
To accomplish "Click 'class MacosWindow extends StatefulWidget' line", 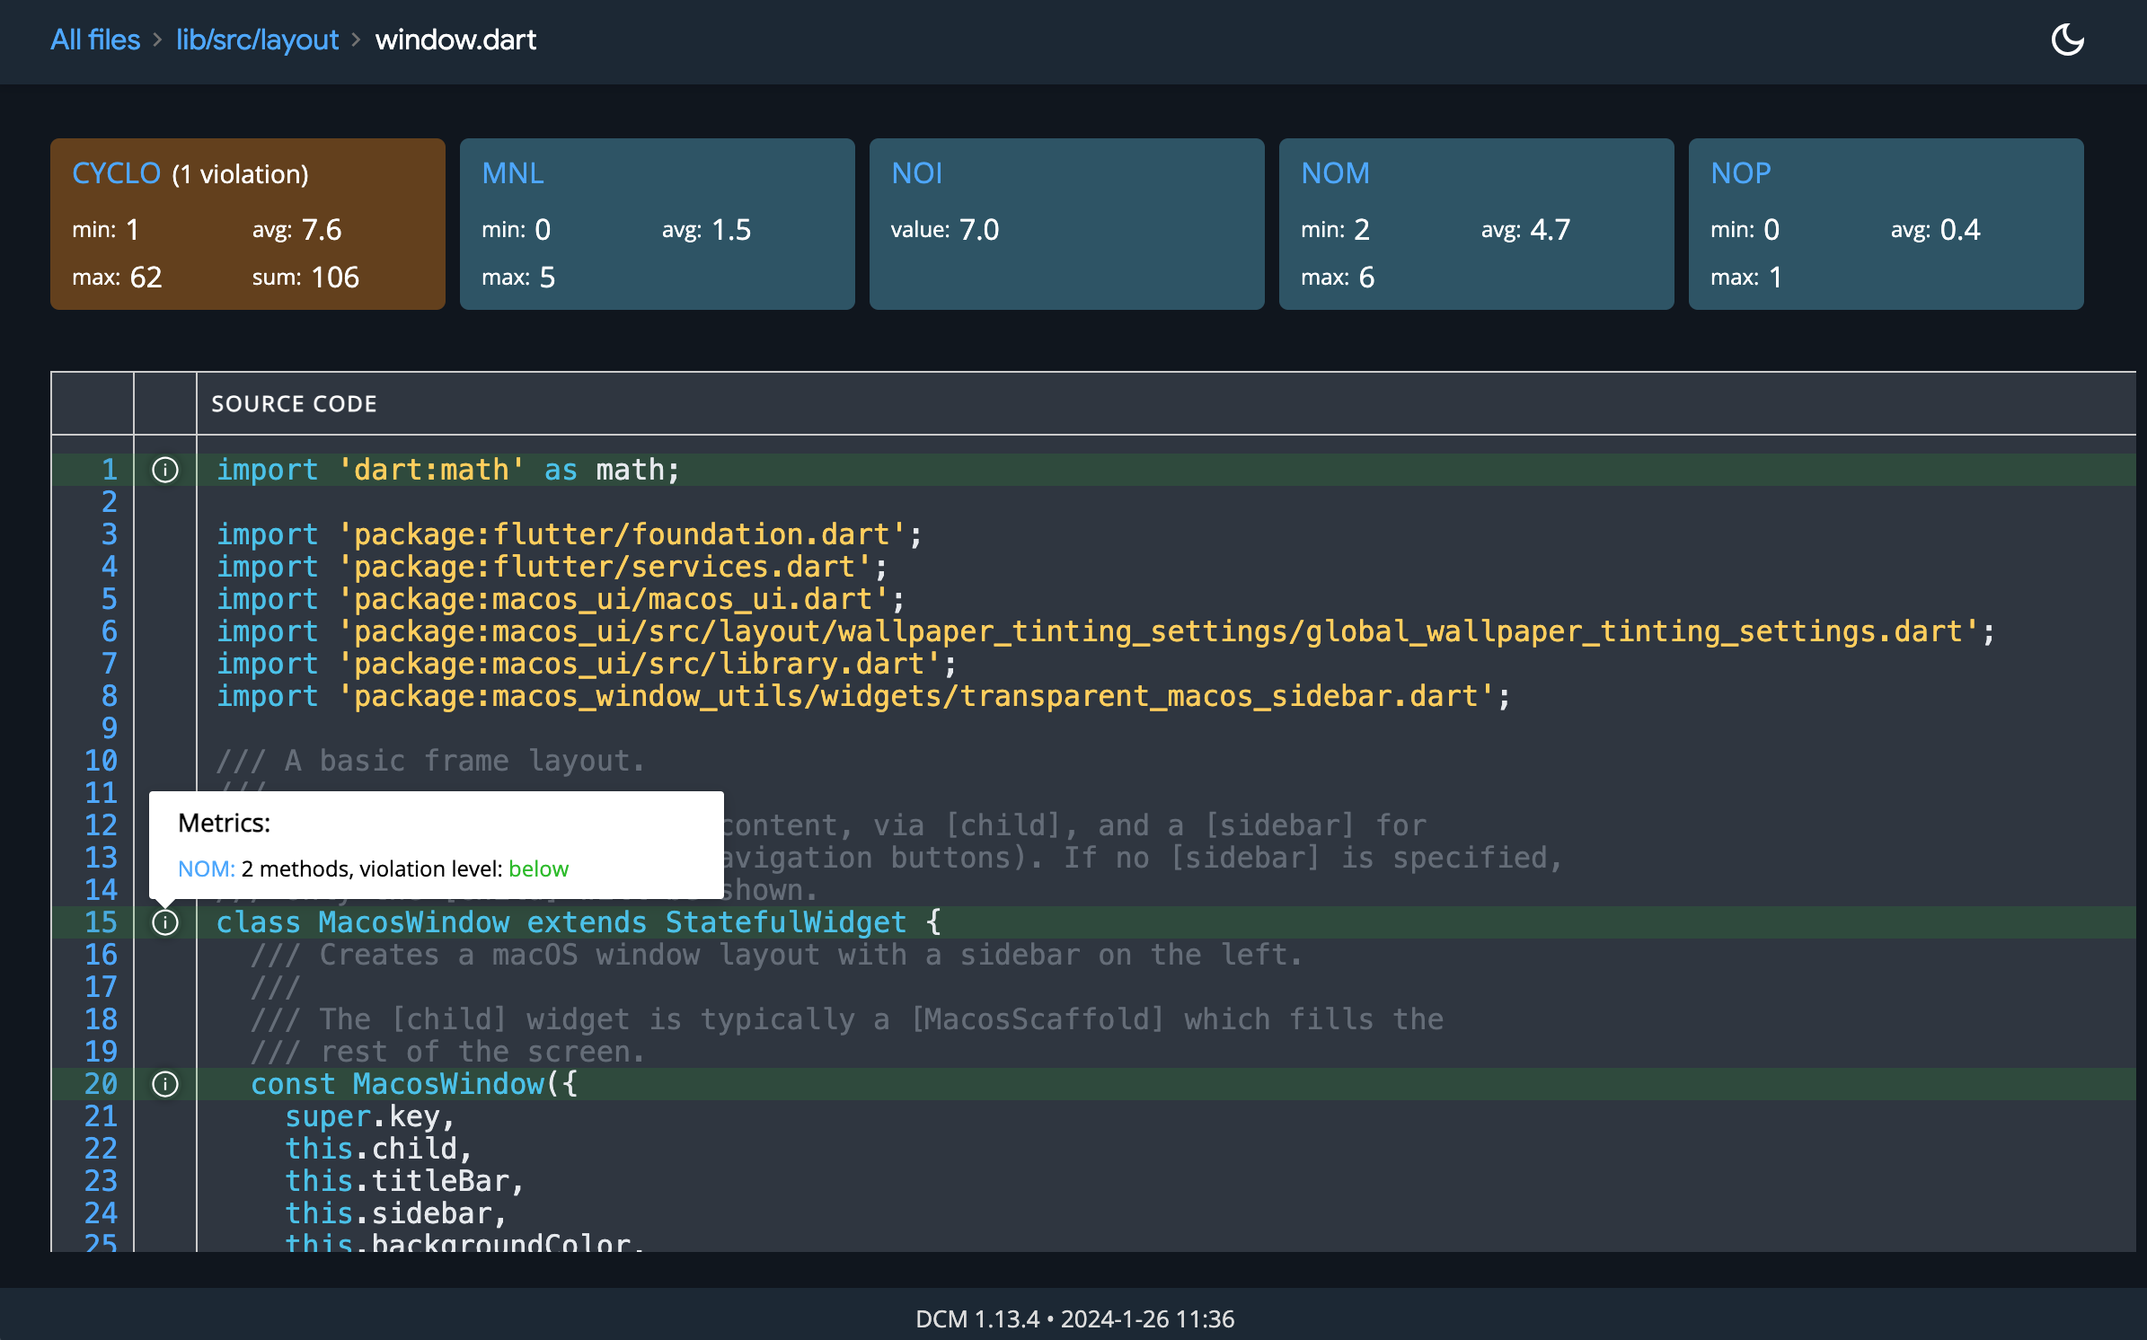I will (579, 922).
